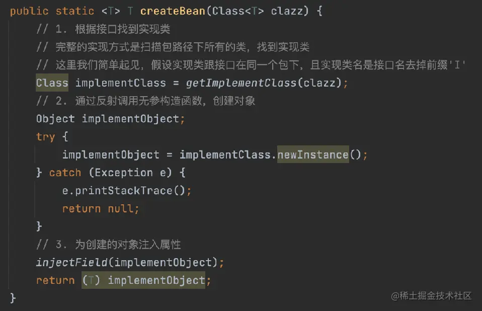Click the comment starting with // 3.

108,245
